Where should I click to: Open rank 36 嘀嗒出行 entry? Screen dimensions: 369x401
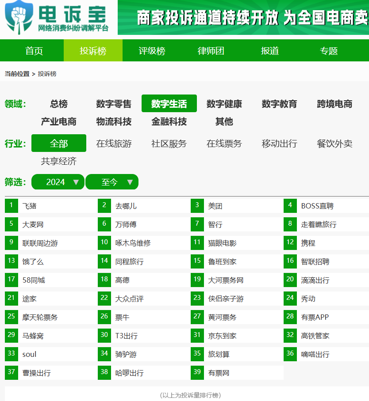coord(326,354)
